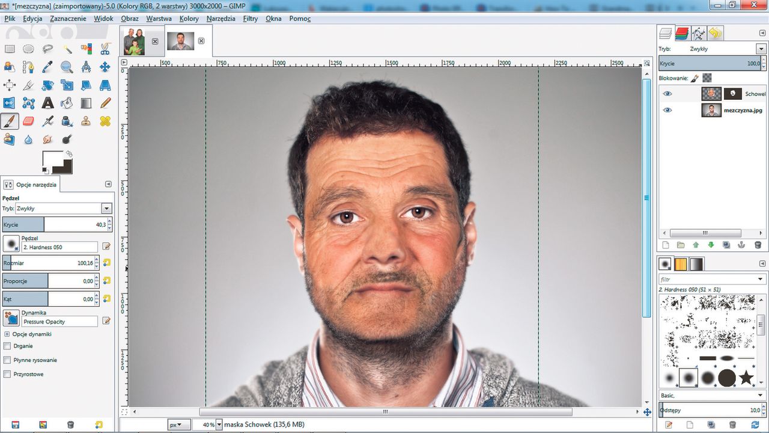Toggle lock alpha channel checkerboard icon
The width and height of the screenshot is (769, 433).
click(707, 78)
